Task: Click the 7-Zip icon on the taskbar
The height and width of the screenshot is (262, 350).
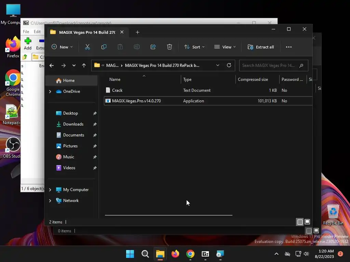Action: tap(205, 254)
